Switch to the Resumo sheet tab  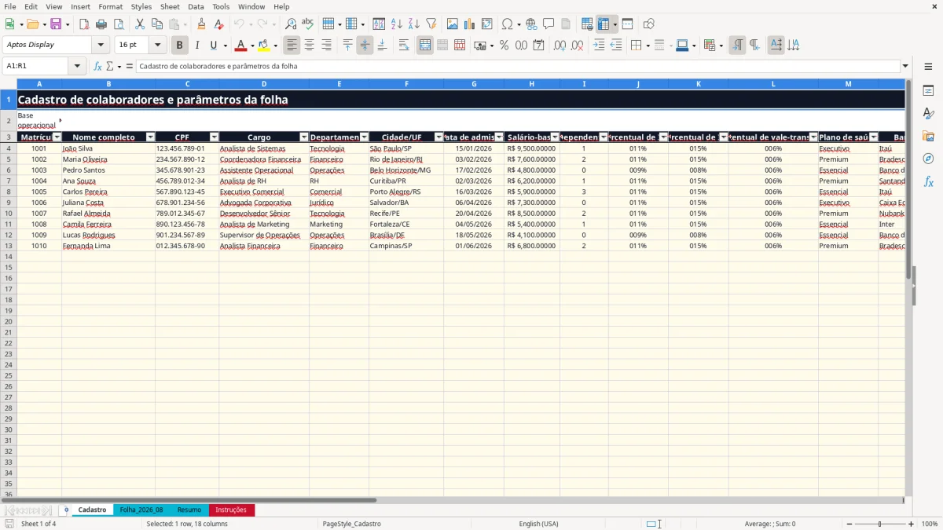pyautogui.click(x=189, y=510)
